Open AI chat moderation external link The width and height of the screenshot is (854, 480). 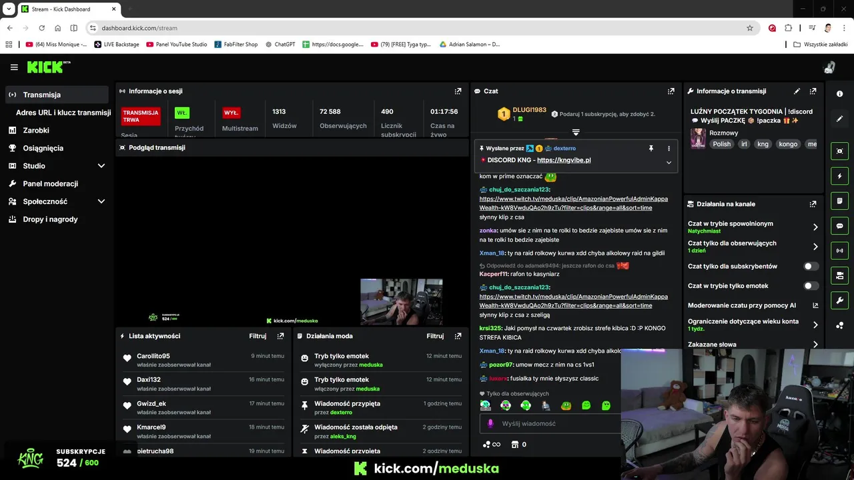pos(815,305)
